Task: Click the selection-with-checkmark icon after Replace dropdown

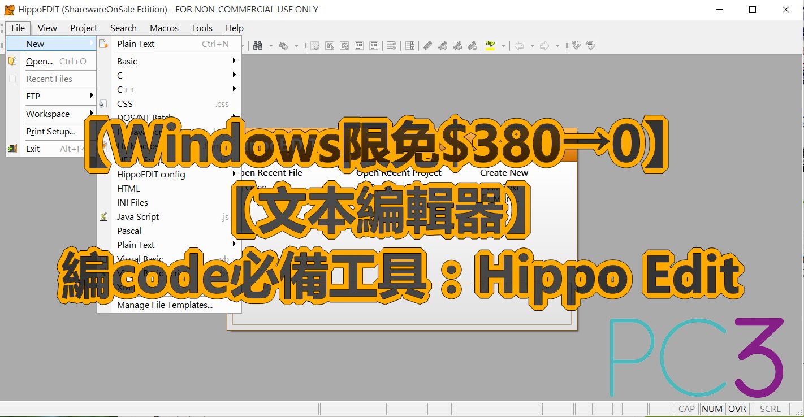Action: tap(315, 46)
